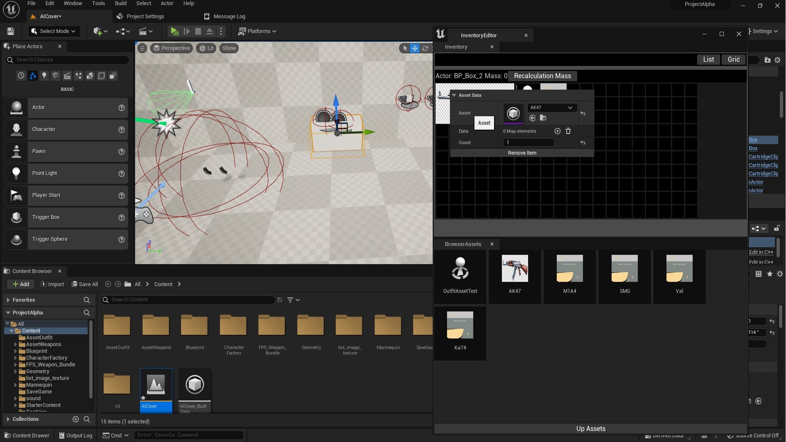Add a Map element to Data
Screen dimensions: 786x442
click(x=557, y=131)
